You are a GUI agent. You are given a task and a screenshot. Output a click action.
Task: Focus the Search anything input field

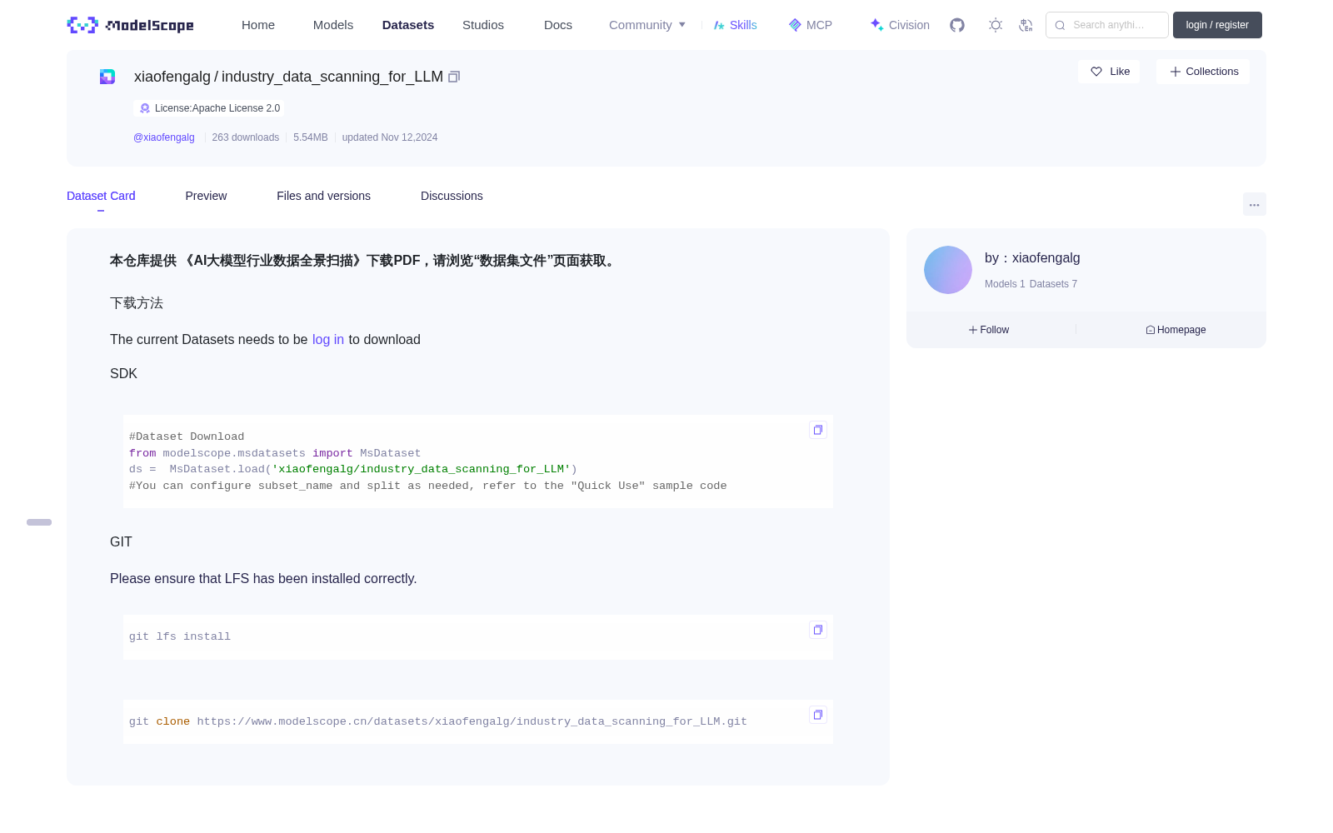point(1107,25)
